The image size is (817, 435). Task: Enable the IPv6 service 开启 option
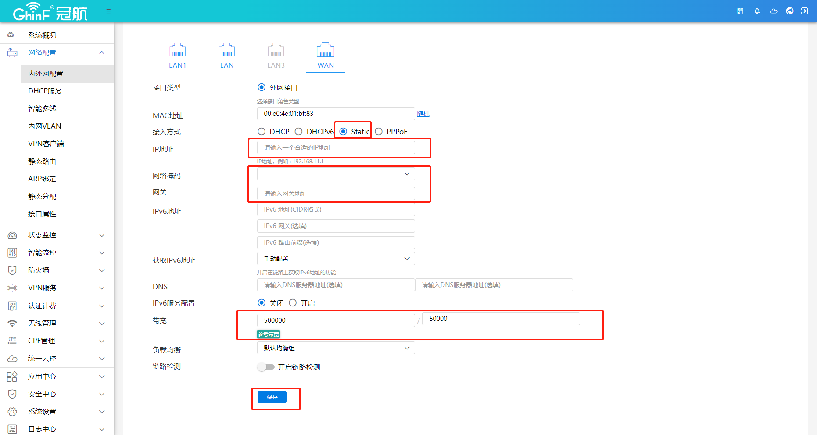pyautogui.click(x=293, y=303)
